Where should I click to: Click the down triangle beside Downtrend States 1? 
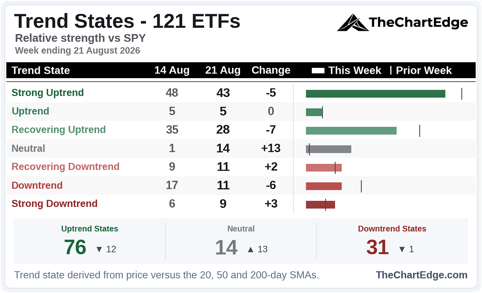click(x=402, y=249)
